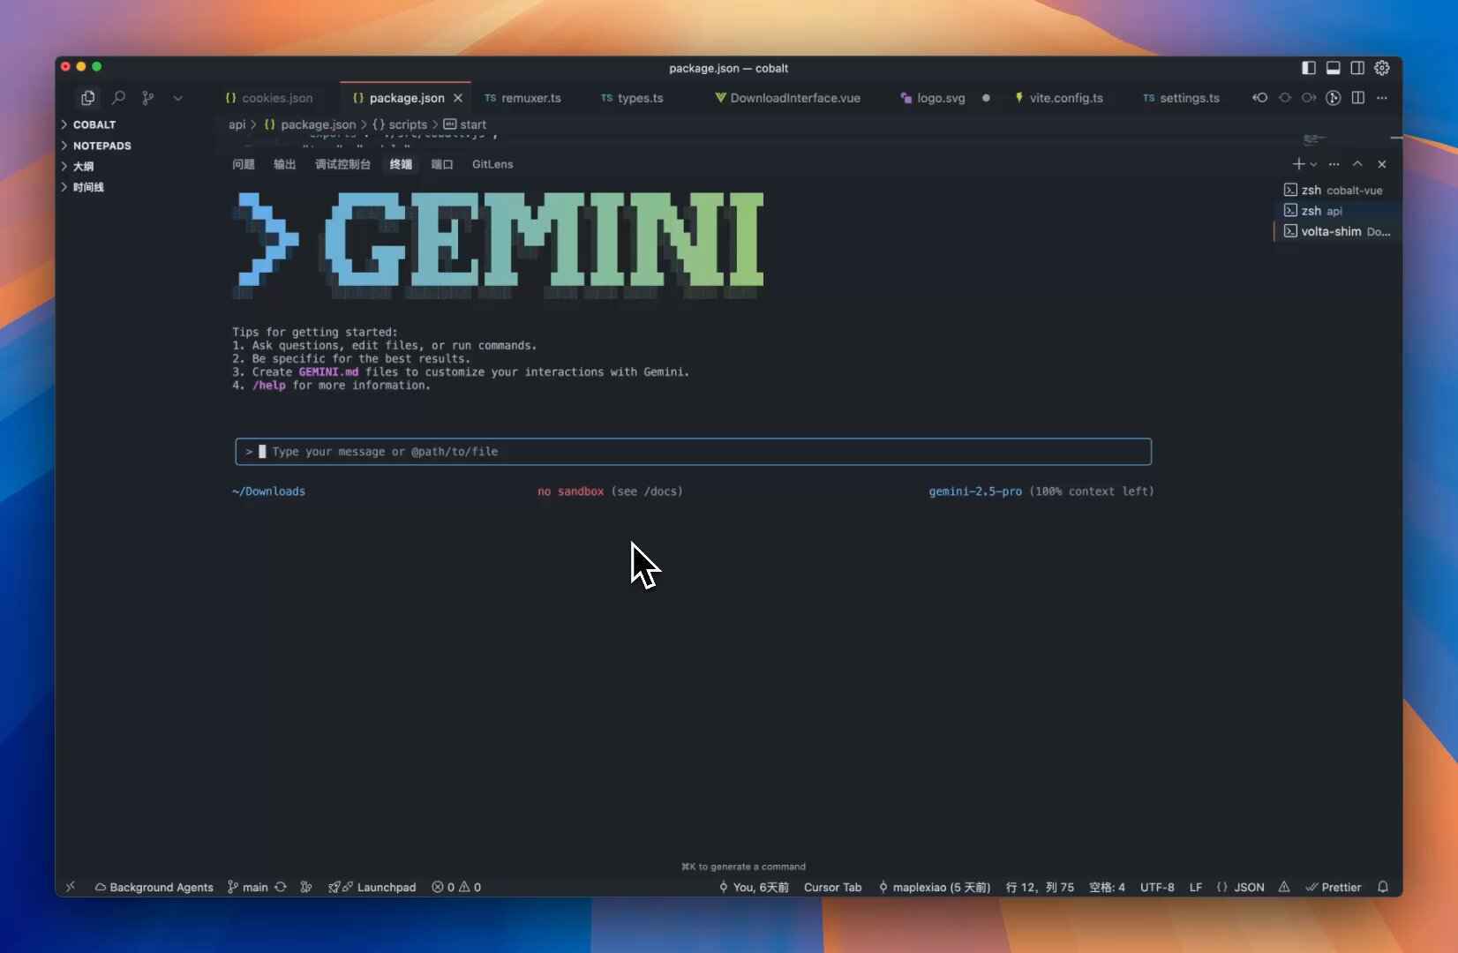The width and height of the screenshot is (1458, 953).
Task: Toggle Cursor Tab in status bar
Action: (832, 887)
